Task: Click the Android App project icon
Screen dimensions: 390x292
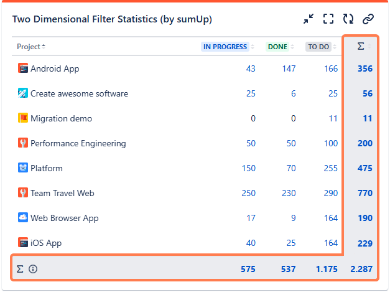Action: tap(23, 68)
